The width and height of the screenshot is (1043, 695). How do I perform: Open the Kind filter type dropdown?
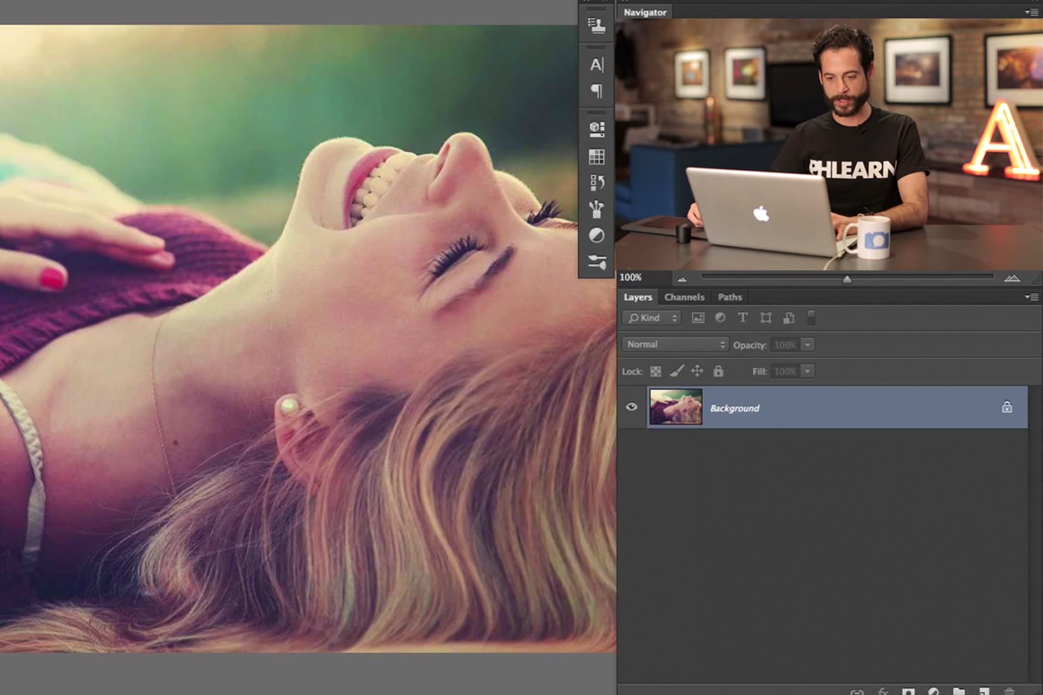(651, 319)
